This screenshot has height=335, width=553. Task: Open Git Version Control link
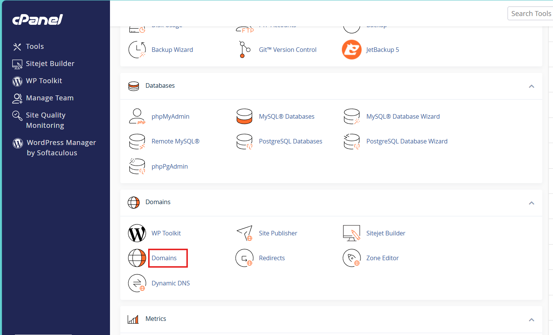[x=288, y=50]
